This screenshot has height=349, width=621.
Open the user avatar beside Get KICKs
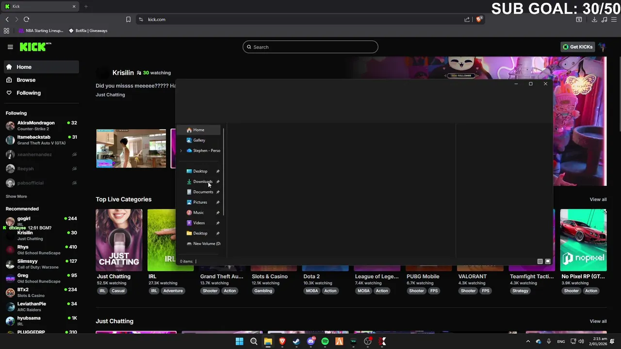pyautogui.click(x=602, y=47)
